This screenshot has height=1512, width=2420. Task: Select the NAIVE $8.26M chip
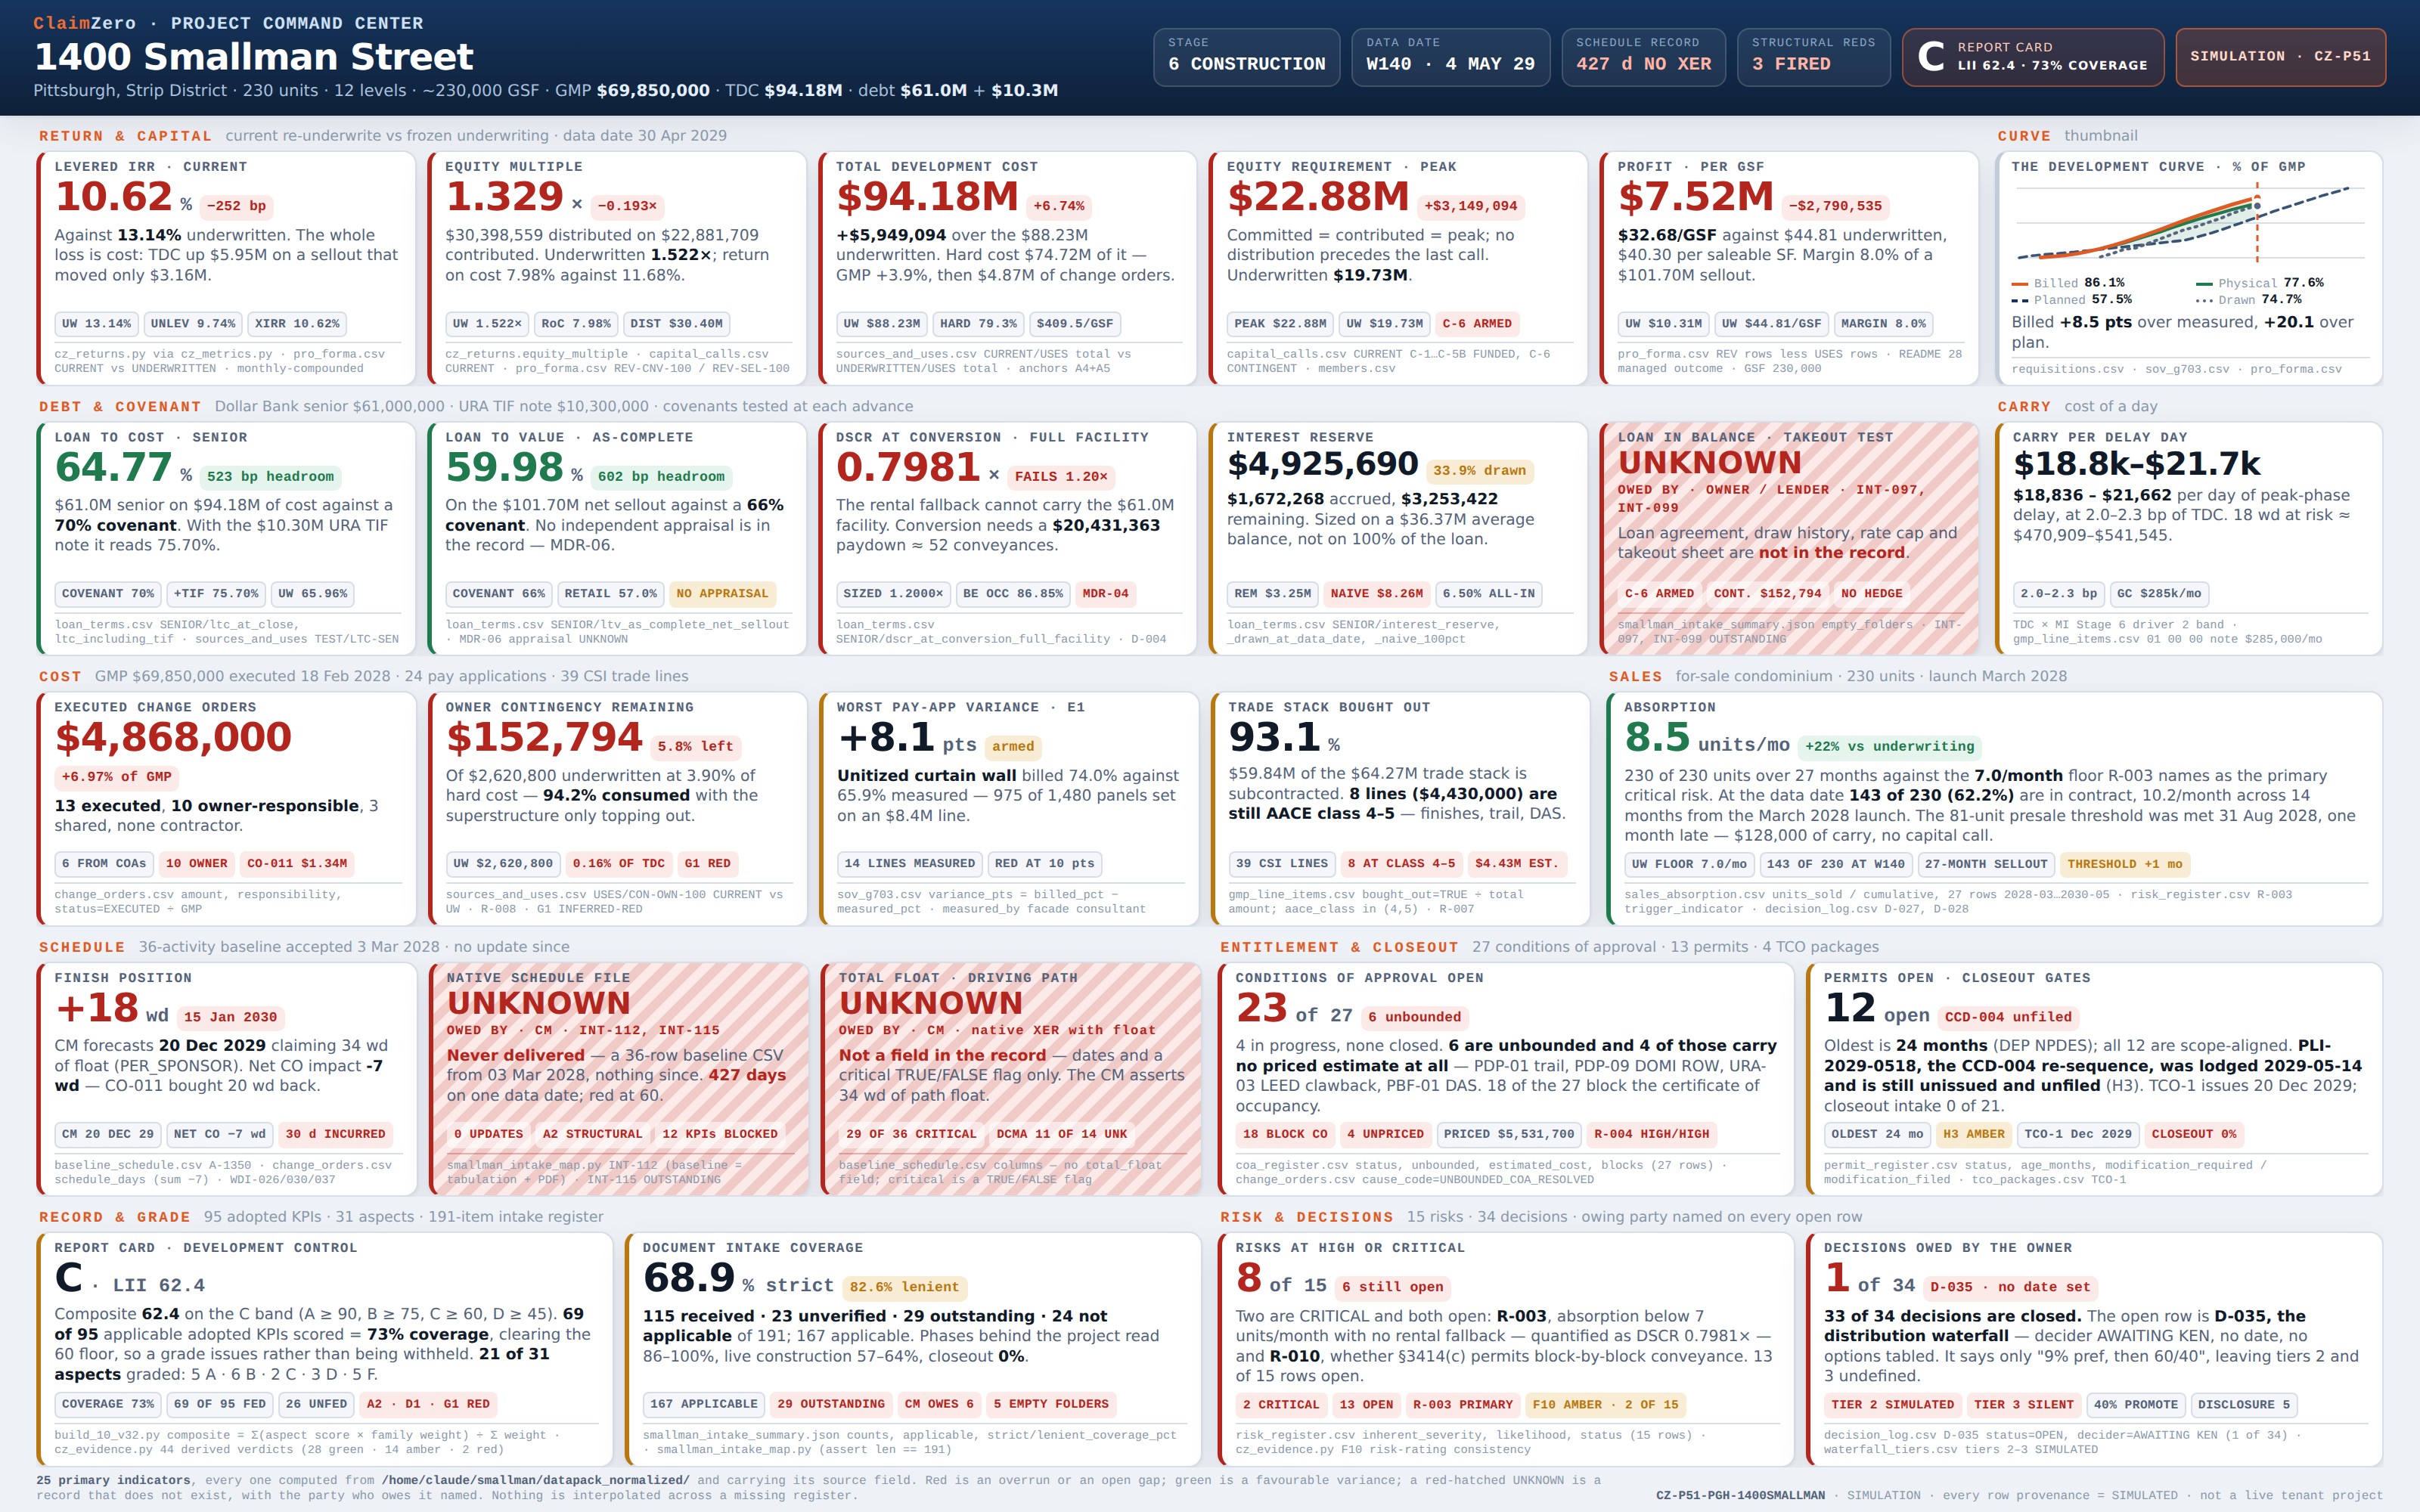point(1377,594)
